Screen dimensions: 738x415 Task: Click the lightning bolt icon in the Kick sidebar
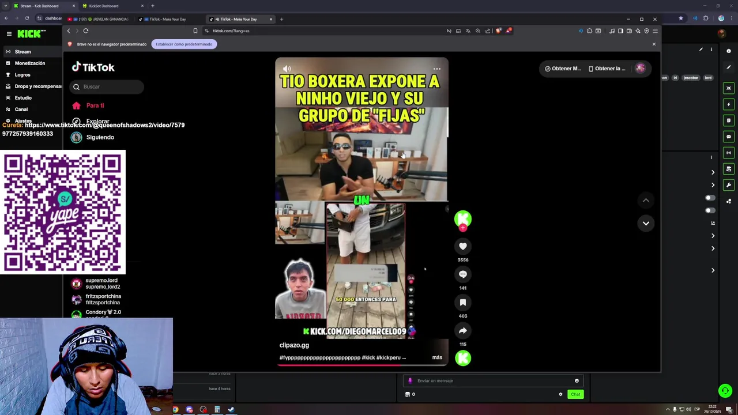click(729, 104)
